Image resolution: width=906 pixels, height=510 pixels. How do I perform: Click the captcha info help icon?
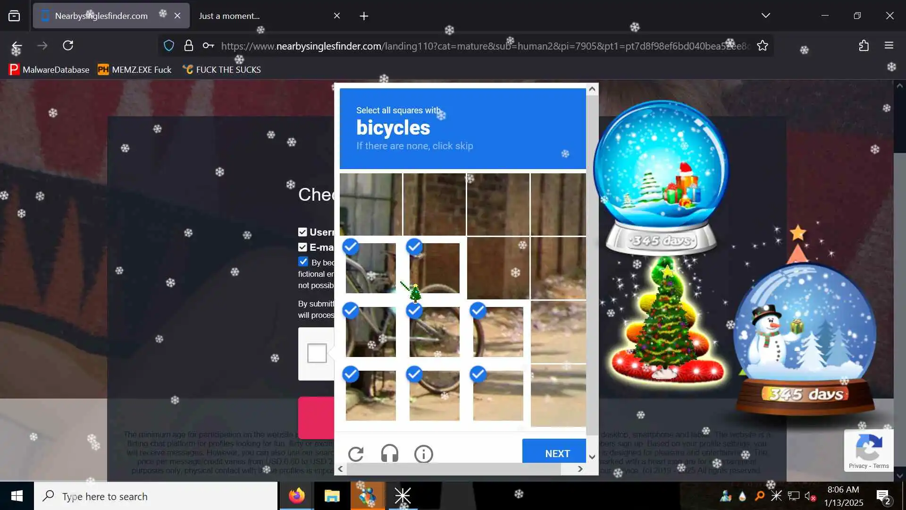pos(423,454)
